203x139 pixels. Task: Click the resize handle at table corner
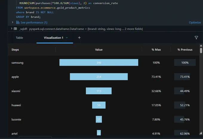point(201,133)
